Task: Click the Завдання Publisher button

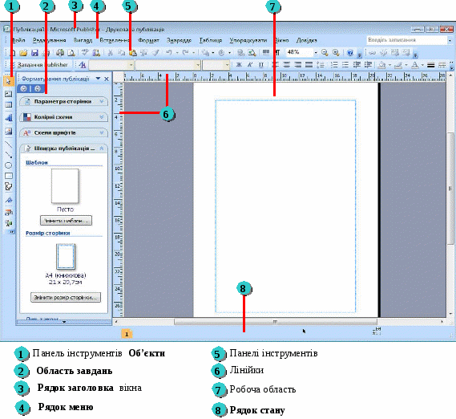Action: pos(39,65)
